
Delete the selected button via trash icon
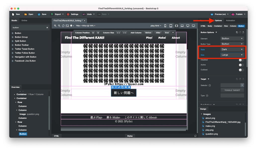coord(129,87)
